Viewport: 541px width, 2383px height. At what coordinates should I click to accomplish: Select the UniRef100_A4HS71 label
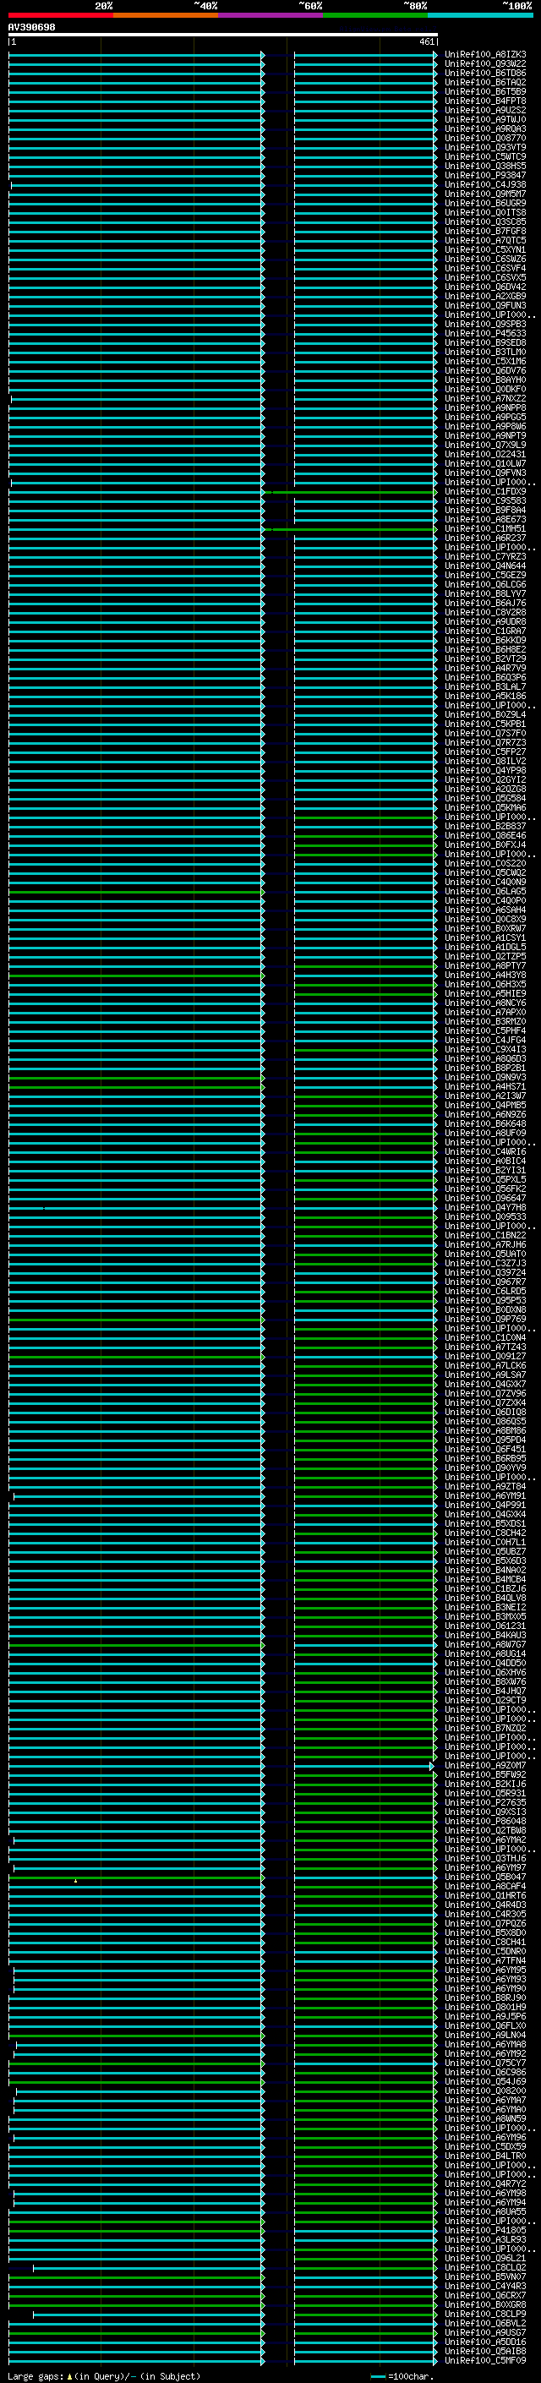coord(485,1087)
